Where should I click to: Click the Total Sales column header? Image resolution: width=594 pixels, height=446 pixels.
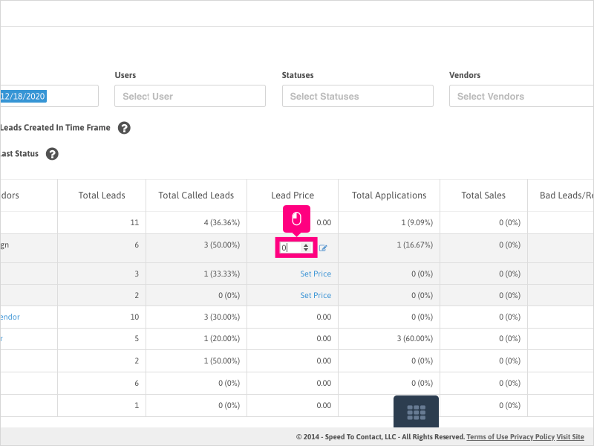(x=483, y=195)
